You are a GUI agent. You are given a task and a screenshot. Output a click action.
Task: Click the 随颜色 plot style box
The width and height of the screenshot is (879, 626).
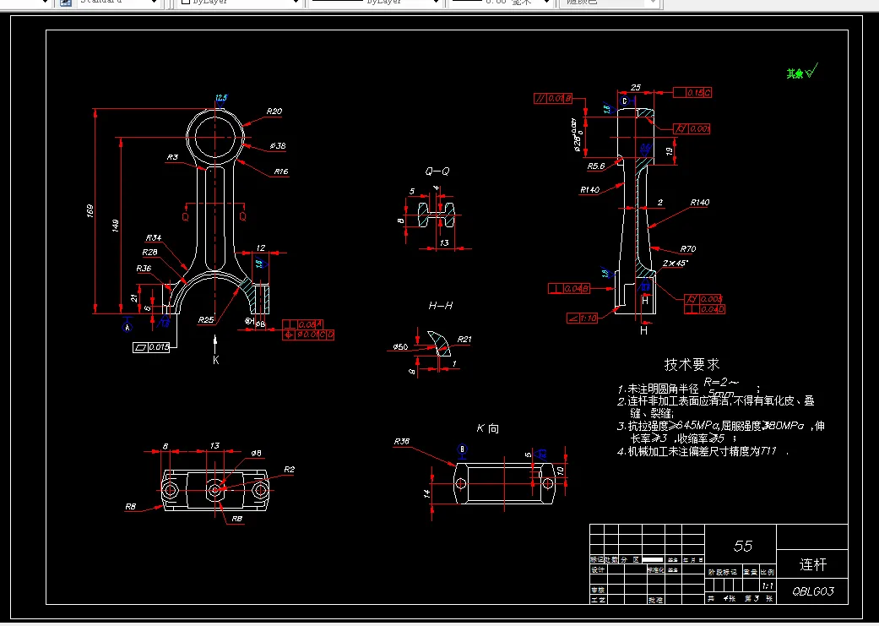click(x=609, y=3)
